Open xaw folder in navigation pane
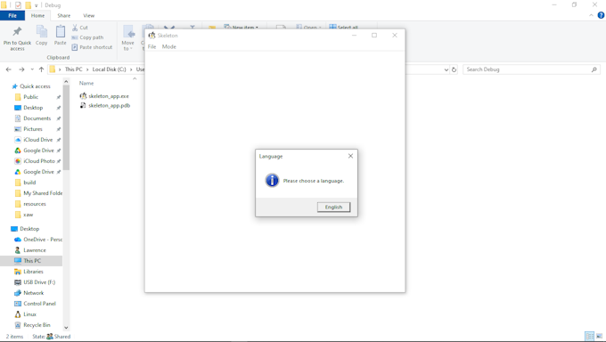Image resolution: width=606 pixels, height=342 pixels. (x=24, y=215)
